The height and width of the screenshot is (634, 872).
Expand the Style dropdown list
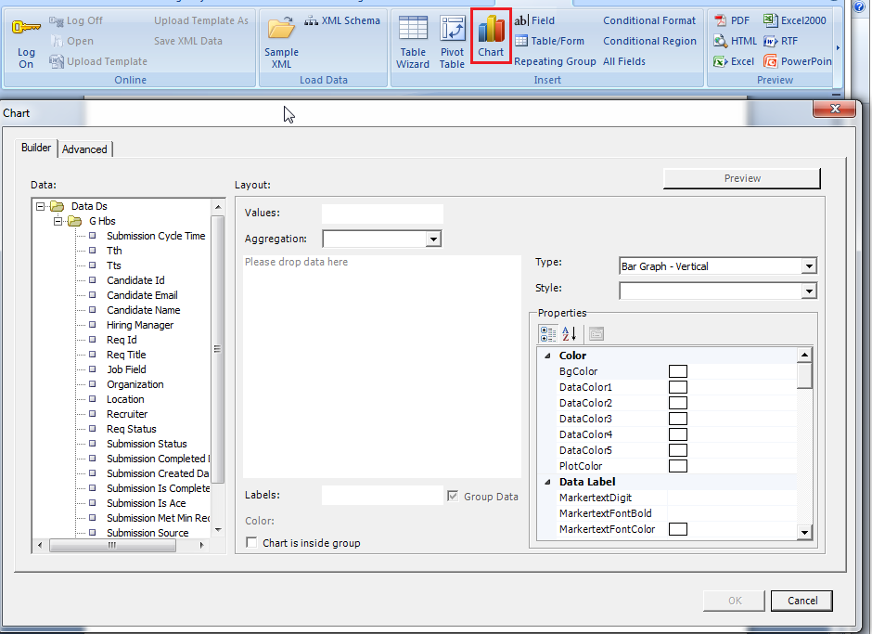pyautogui.click(x=809, y=291)
